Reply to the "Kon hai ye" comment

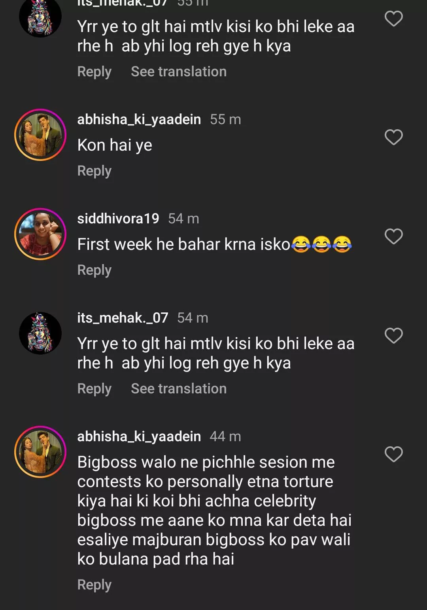click(x=94, y=171)
